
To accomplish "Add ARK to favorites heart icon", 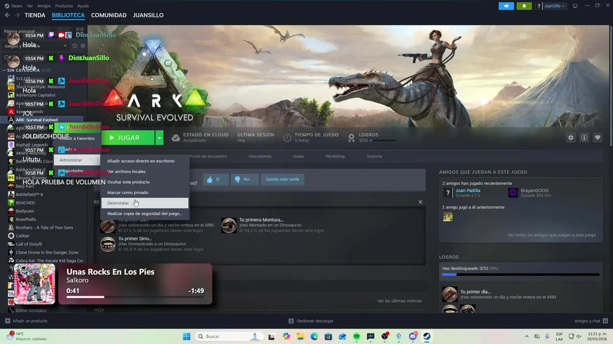I will 597,138.
